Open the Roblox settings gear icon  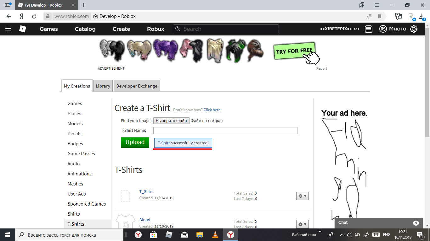[414, 29]
